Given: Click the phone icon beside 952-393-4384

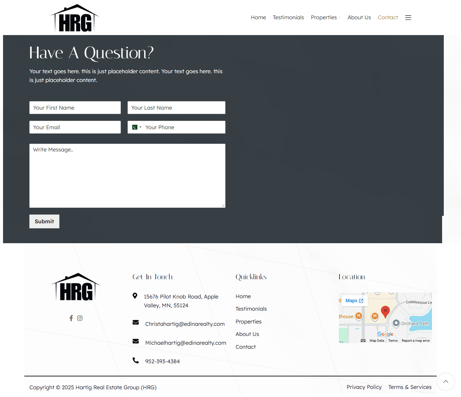Looking at the screenshot, I should [136, 360].
